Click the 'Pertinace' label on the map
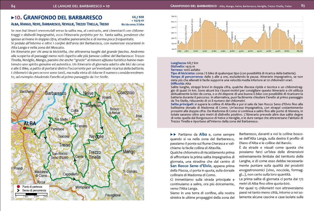 coord(57,129)
